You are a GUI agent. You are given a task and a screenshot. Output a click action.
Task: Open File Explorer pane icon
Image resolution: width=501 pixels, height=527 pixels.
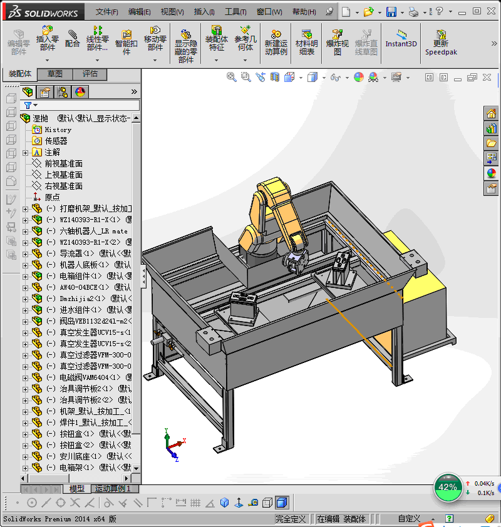point(491,143)
